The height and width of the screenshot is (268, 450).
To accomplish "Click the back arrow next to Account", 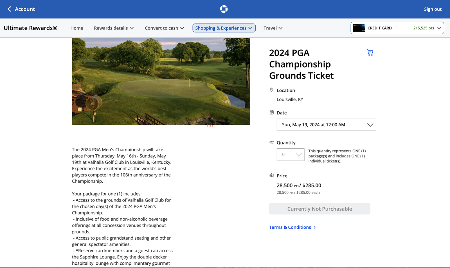I will [x=10, y=9].
